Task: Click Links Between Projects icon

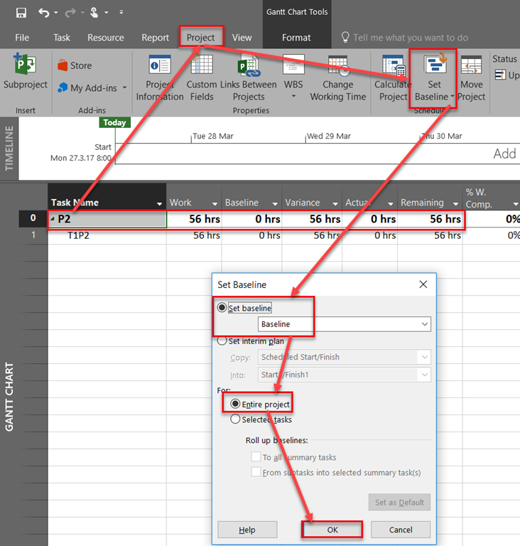Action: (248, 65)
